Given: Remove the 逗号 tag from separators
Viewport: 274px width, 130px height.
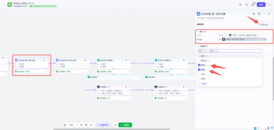Looking at the screenshot, I should pos(206,51).
